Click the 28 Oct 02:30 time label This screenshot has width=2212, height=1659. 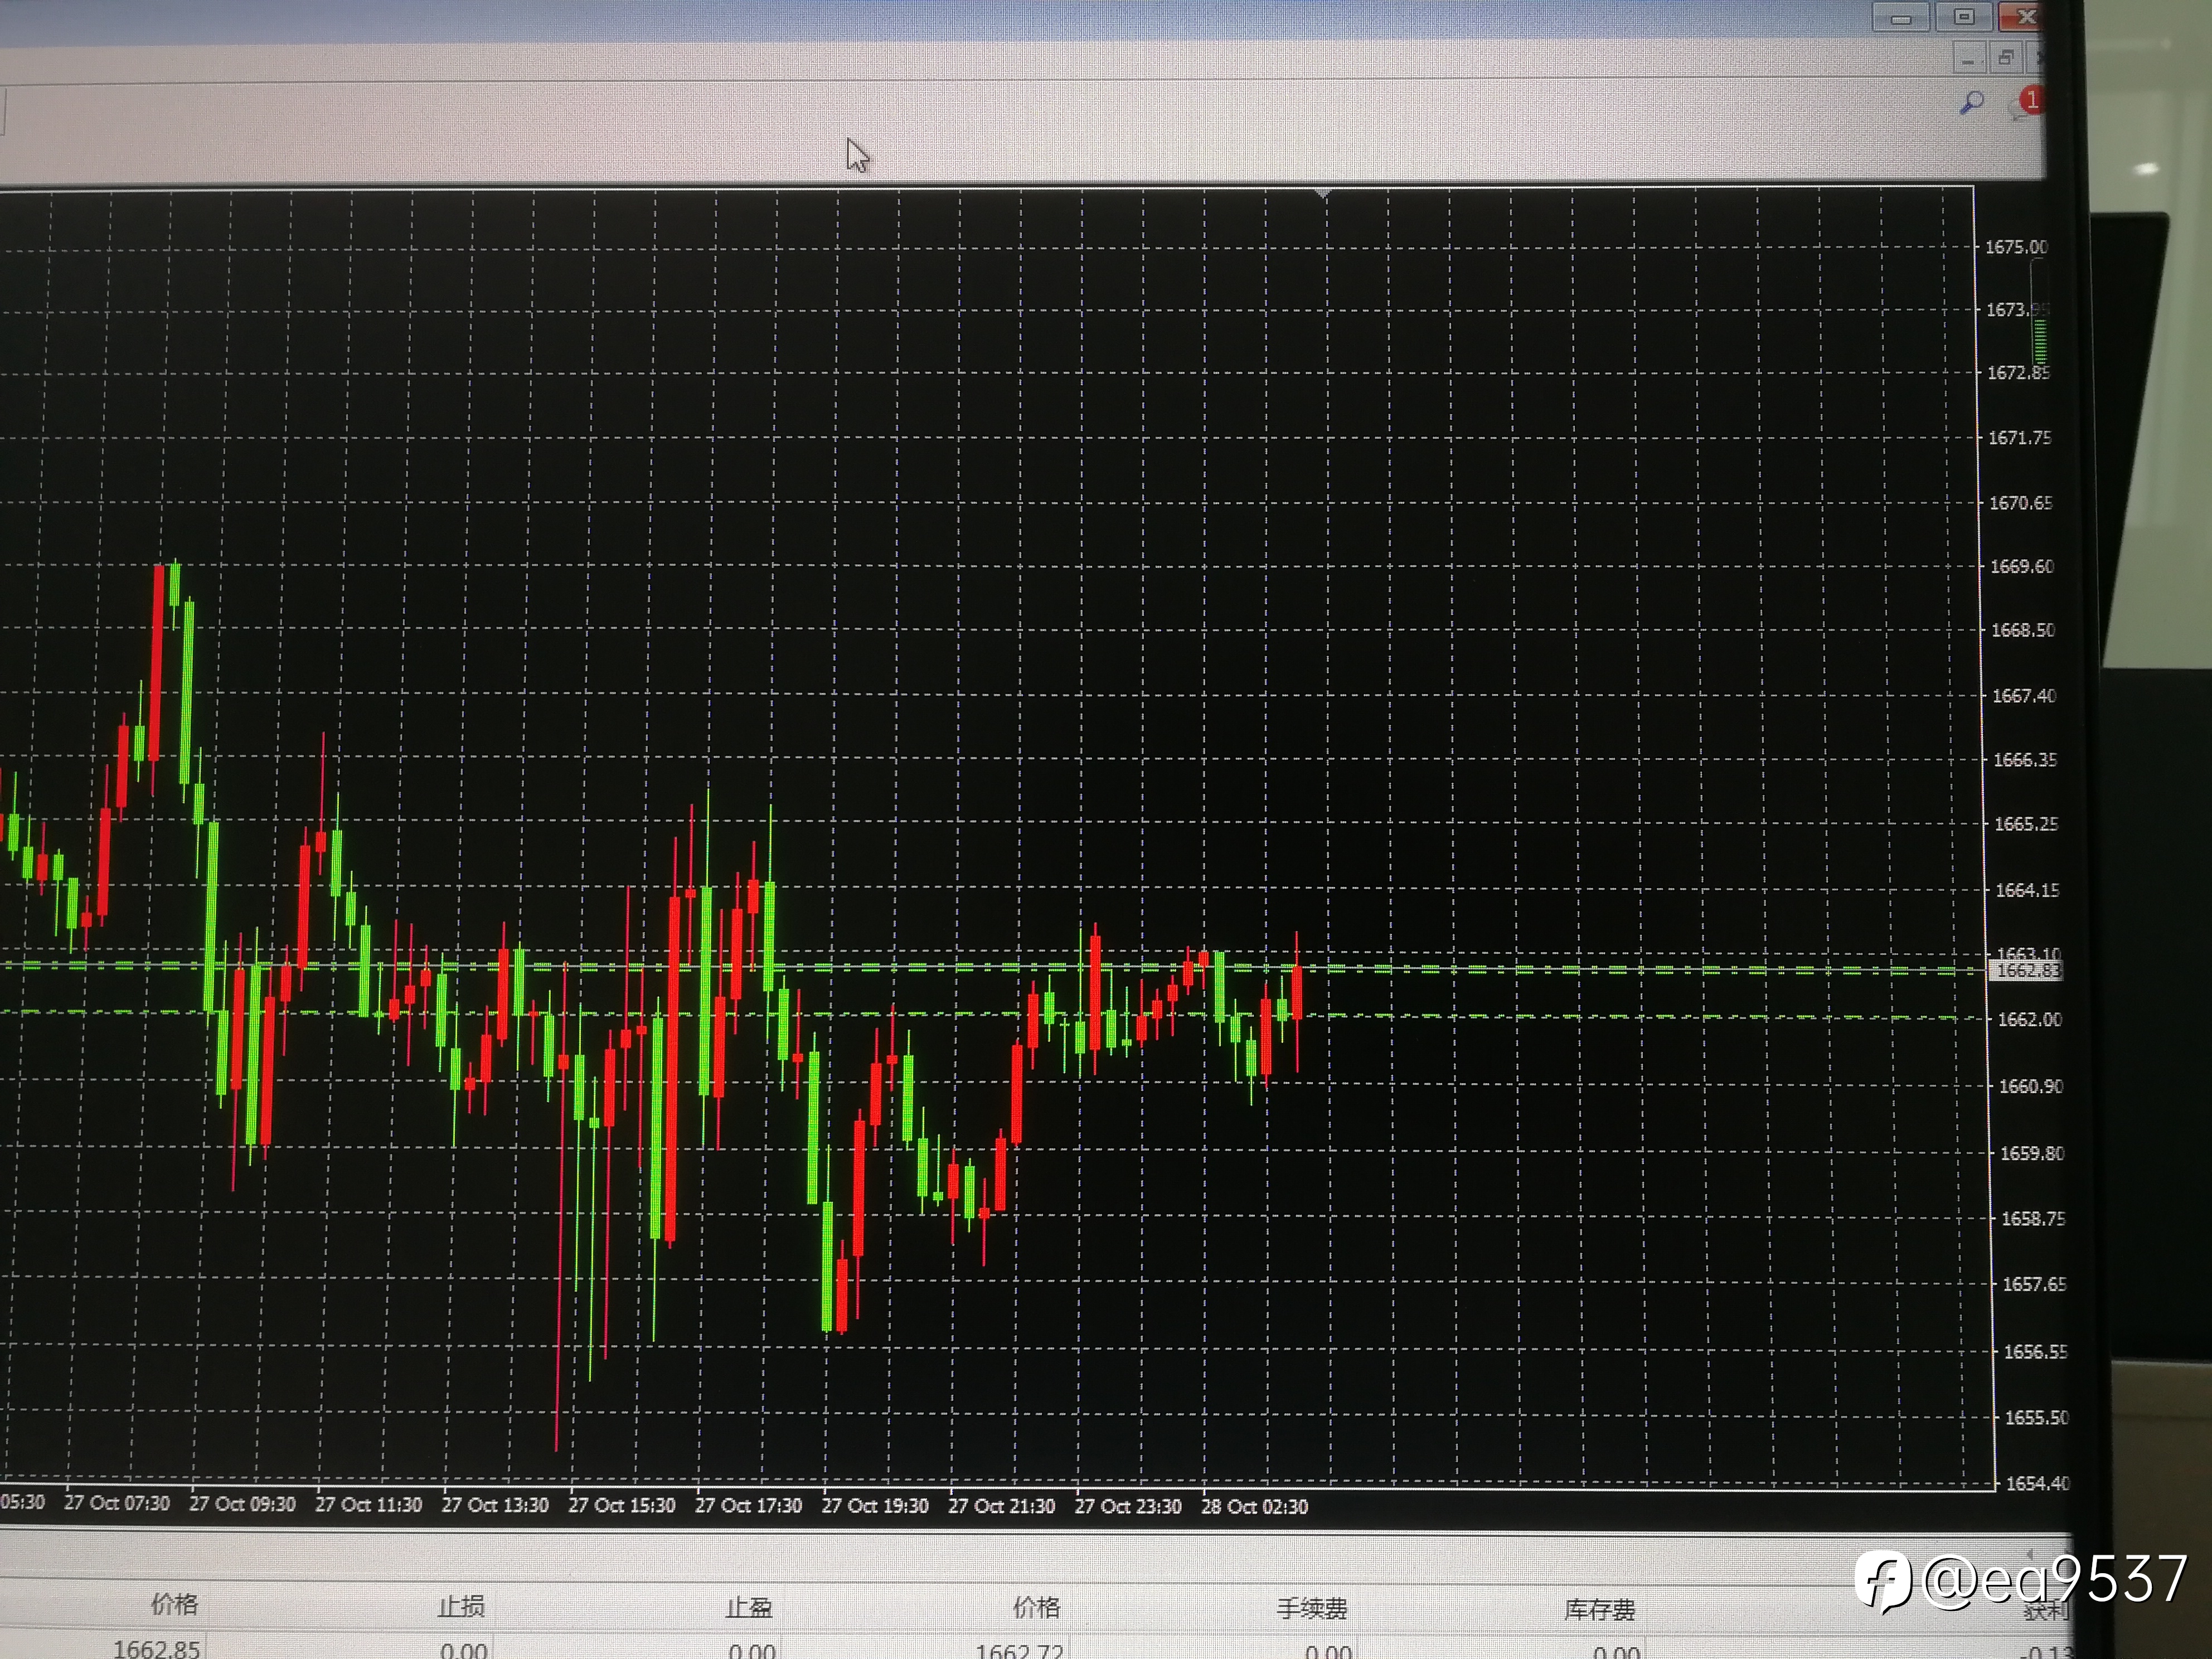pyautogui.click(x=1254, y=1506)
